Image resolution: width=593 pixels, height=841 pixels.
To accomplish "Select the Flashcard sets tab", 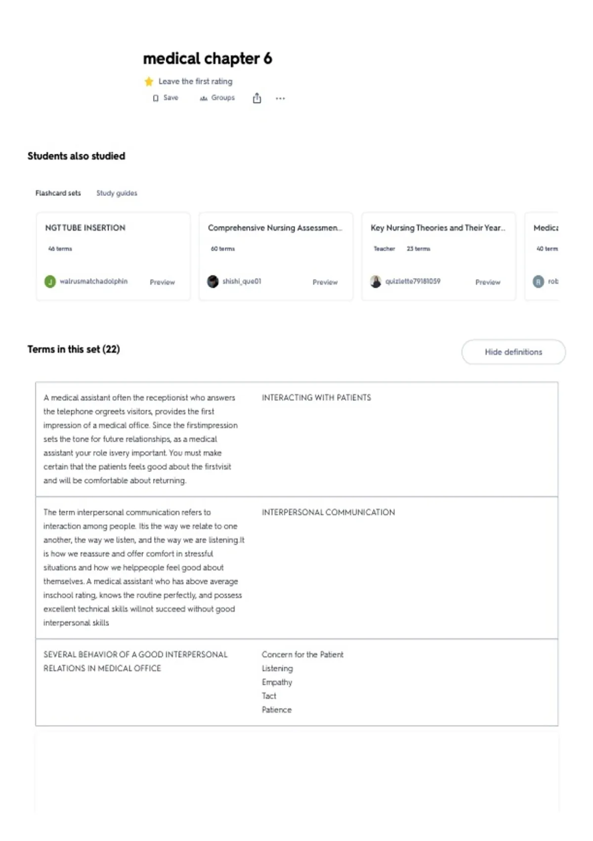I will (x=58, y=193).
